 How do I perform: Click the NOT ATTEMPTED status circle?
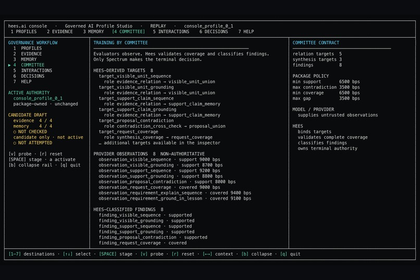pyautogui.click(x=15, y=143)
